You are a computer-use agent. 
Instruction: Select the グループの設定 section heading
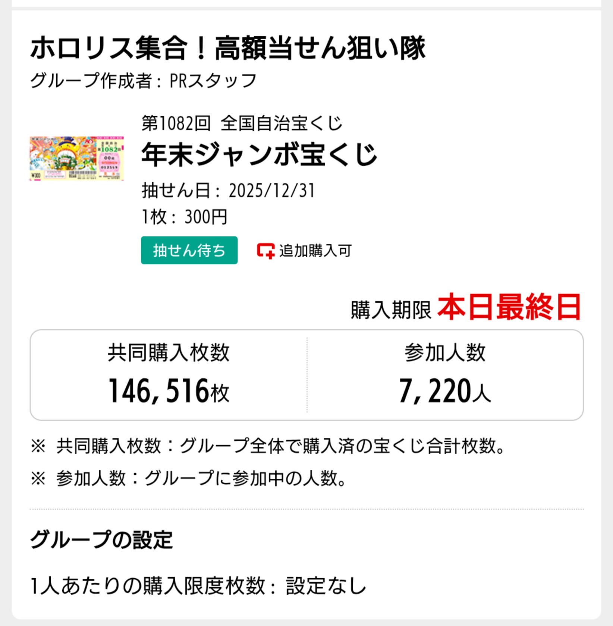click(101, 540)
